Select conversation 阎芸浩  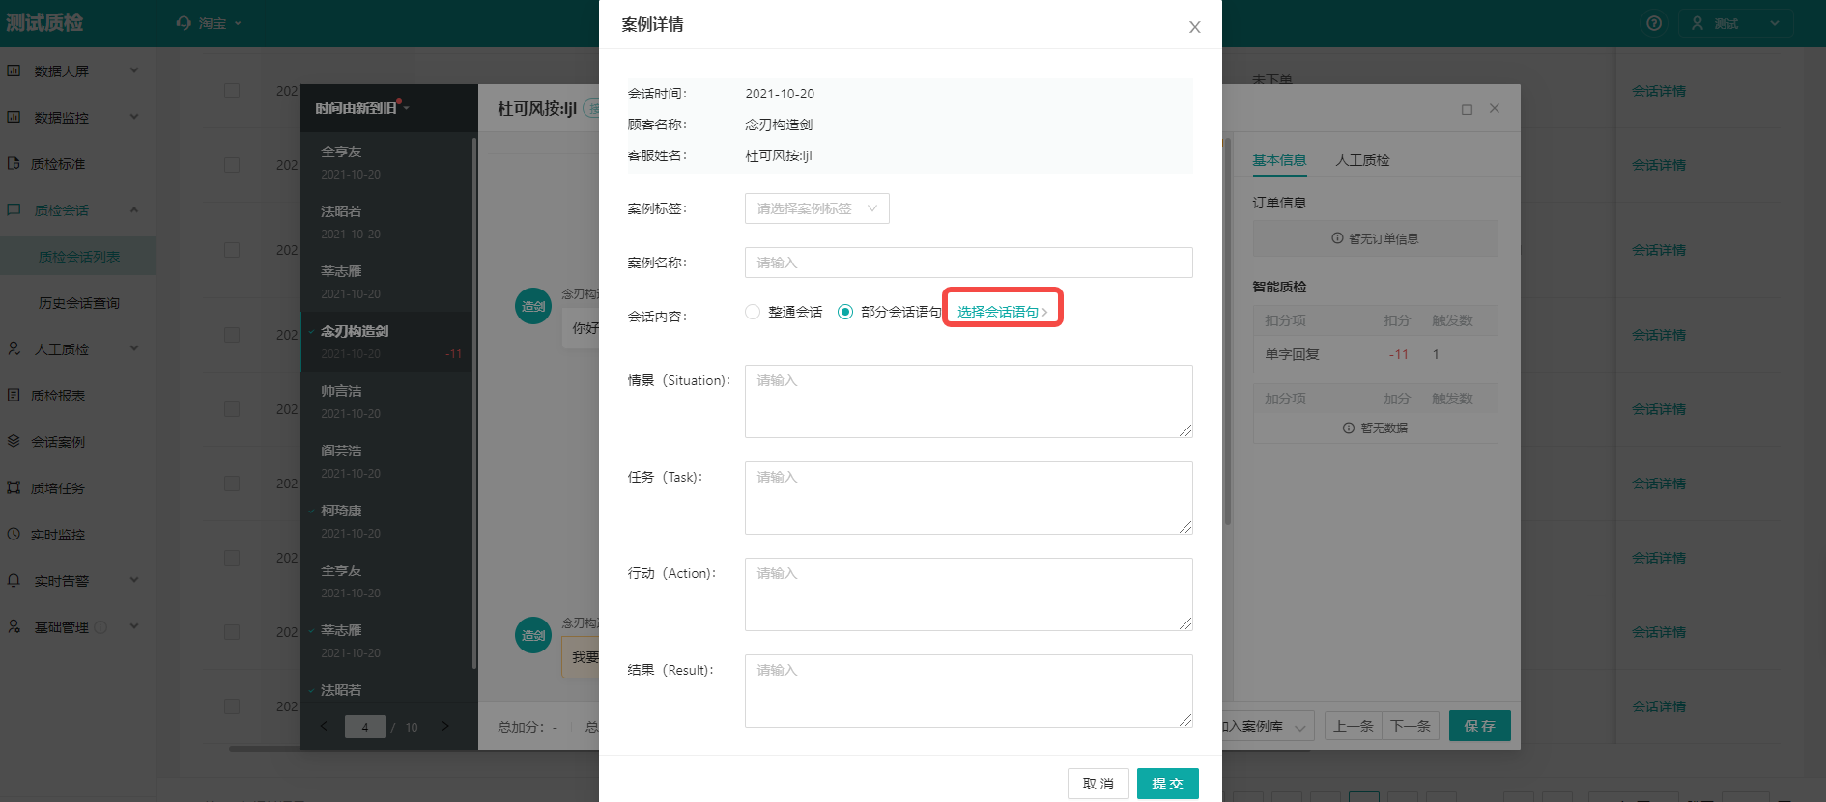pos(386,461)
